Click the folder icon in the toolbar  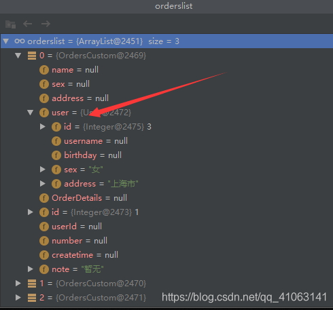(10, 24)
